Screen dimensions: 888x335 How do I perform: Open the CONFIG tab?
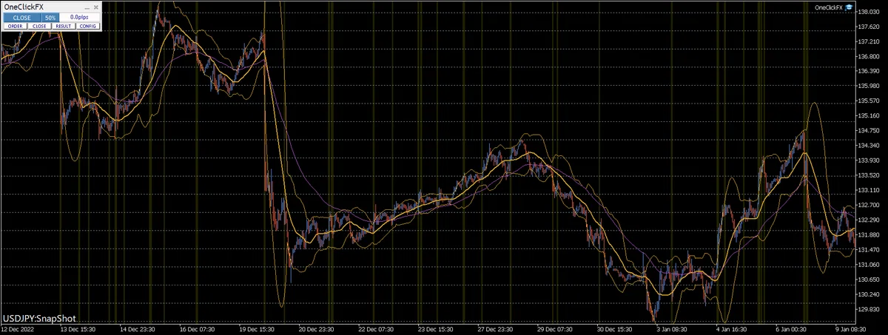pyautogui.click(x=88, y=26)
